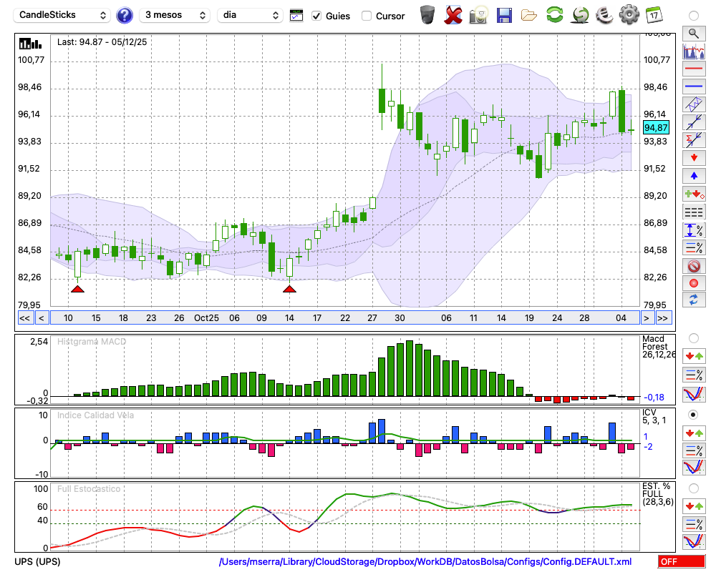Click the '>>' scroll-to-end button
716x572 pixels.
(663, 318)
